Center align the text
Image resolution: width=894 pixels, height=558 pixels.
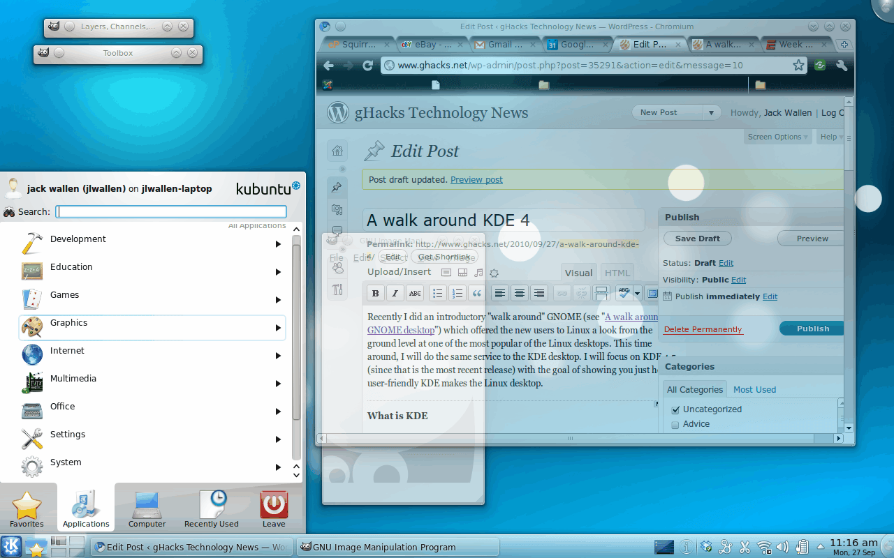point(519,293)
